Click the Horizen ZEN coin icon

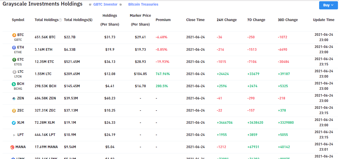point(14,98)
